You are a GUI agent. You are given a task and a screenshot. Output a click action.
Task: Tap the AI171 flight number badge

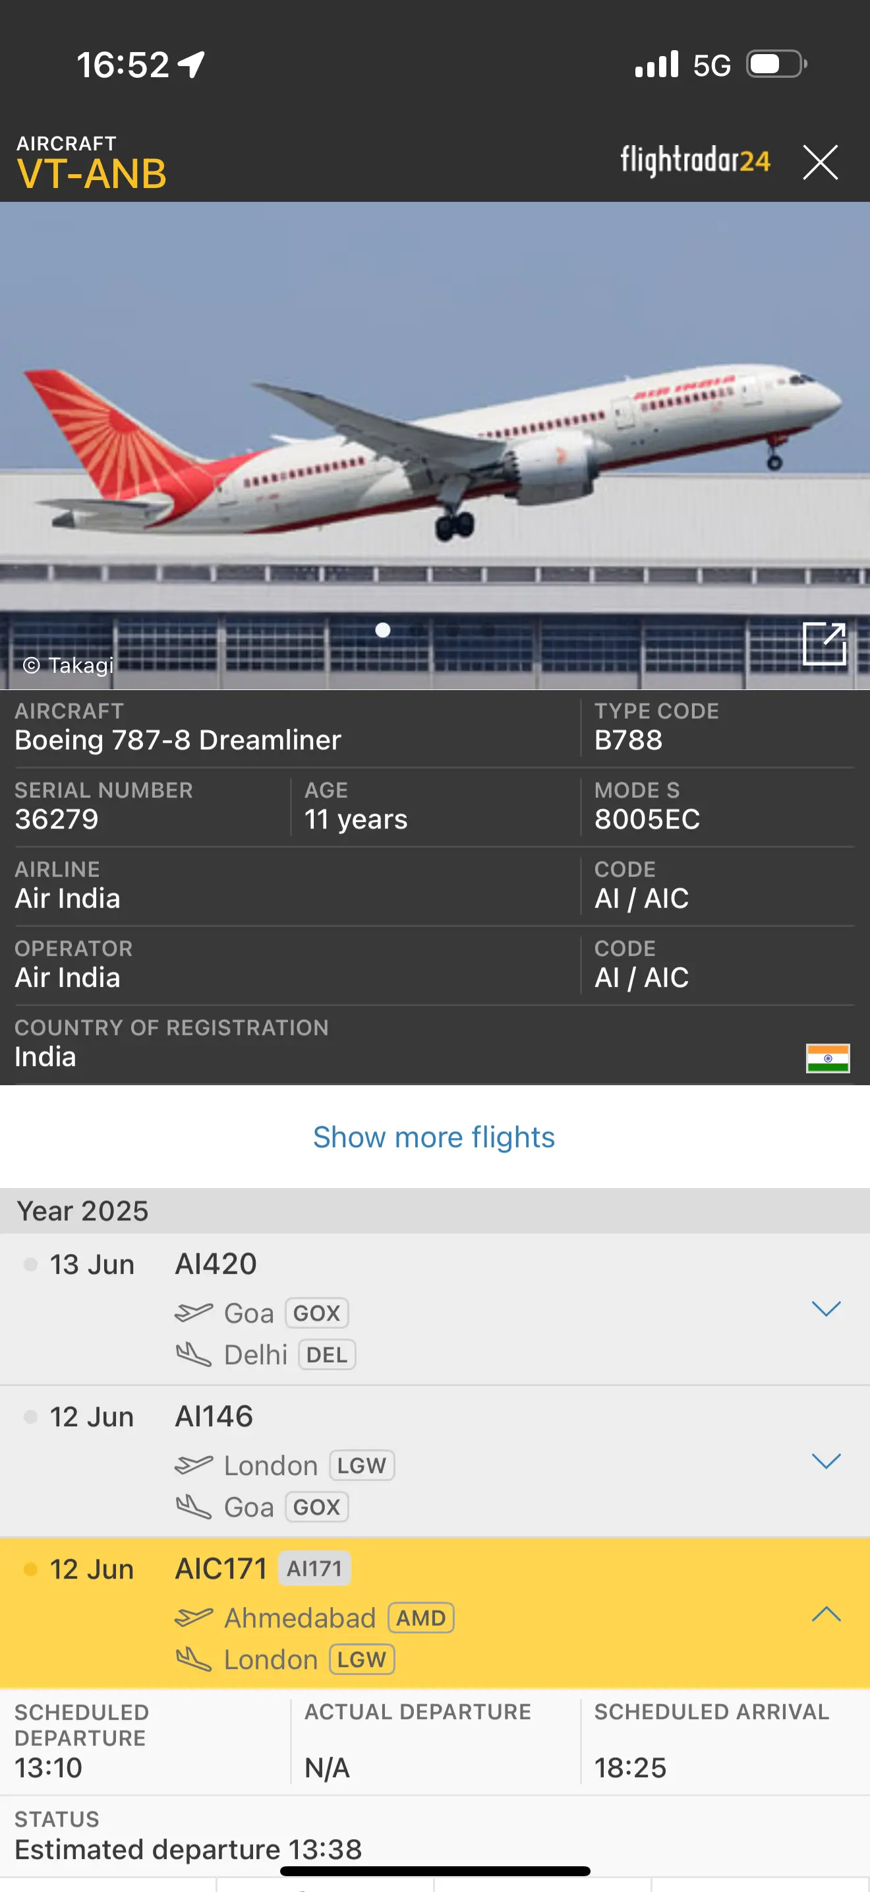pyautogui.click(x=314, y=1568)
